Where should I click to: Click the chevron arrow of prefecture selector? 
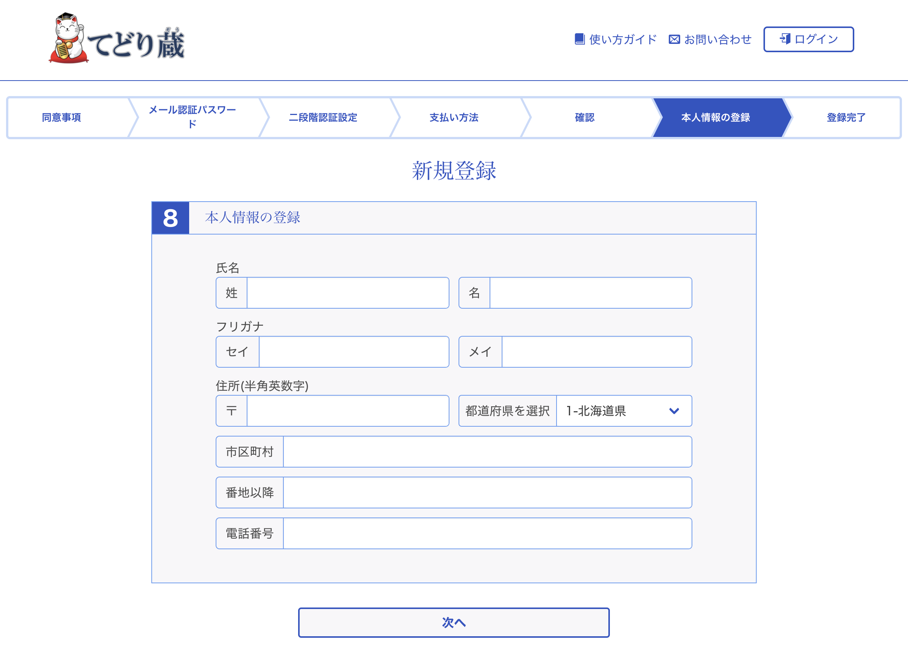click(x=674, y=410)
